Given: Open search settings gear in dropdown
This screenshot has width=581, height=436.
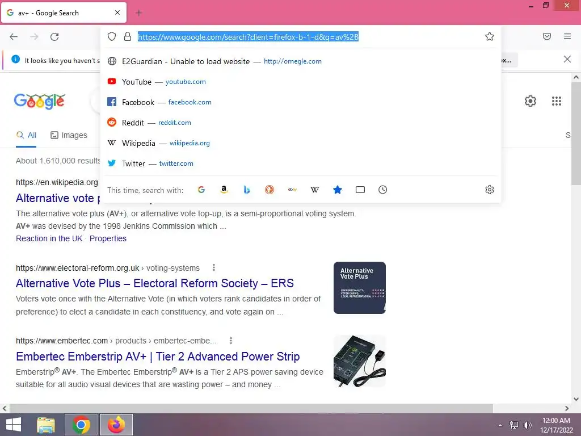Looking at the screenshot, I should [x=490, y=190].
